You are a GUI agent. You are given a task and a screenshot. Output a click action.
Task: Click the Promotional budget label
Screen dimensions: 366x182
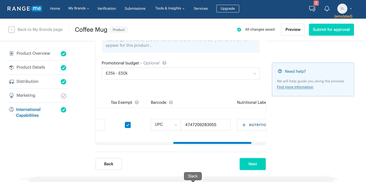(120, 63)
